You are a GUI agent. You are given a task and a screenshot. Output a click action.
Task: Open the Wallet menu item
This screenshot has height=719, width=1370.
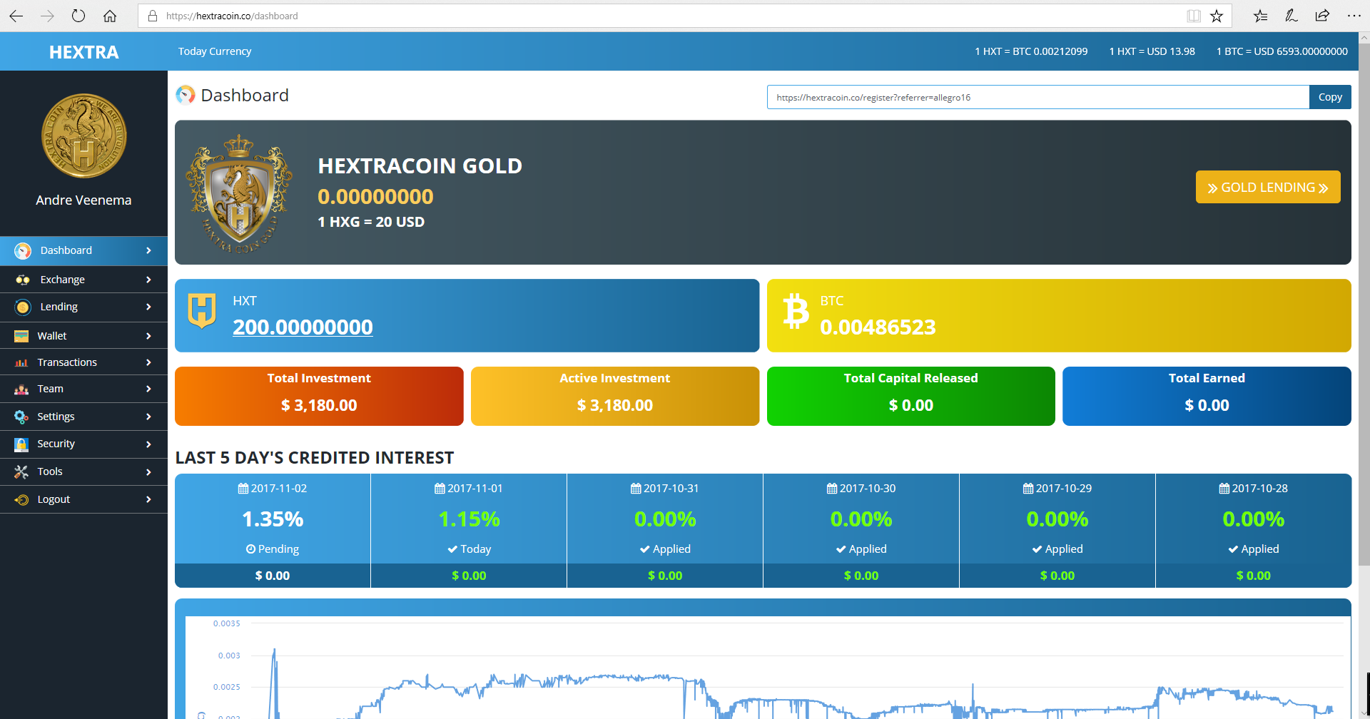(83, 336)
